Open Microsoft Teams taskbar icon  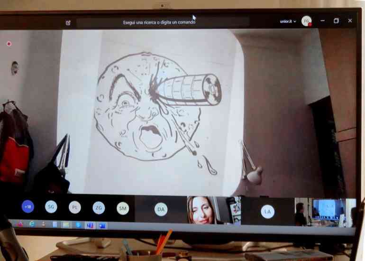[90, 225]
